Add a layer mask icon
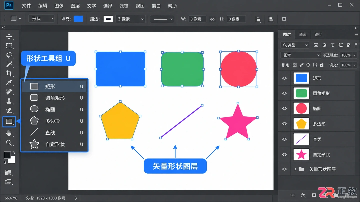The height and width of the screenshot is (202, 360). [x=314, y=195]
